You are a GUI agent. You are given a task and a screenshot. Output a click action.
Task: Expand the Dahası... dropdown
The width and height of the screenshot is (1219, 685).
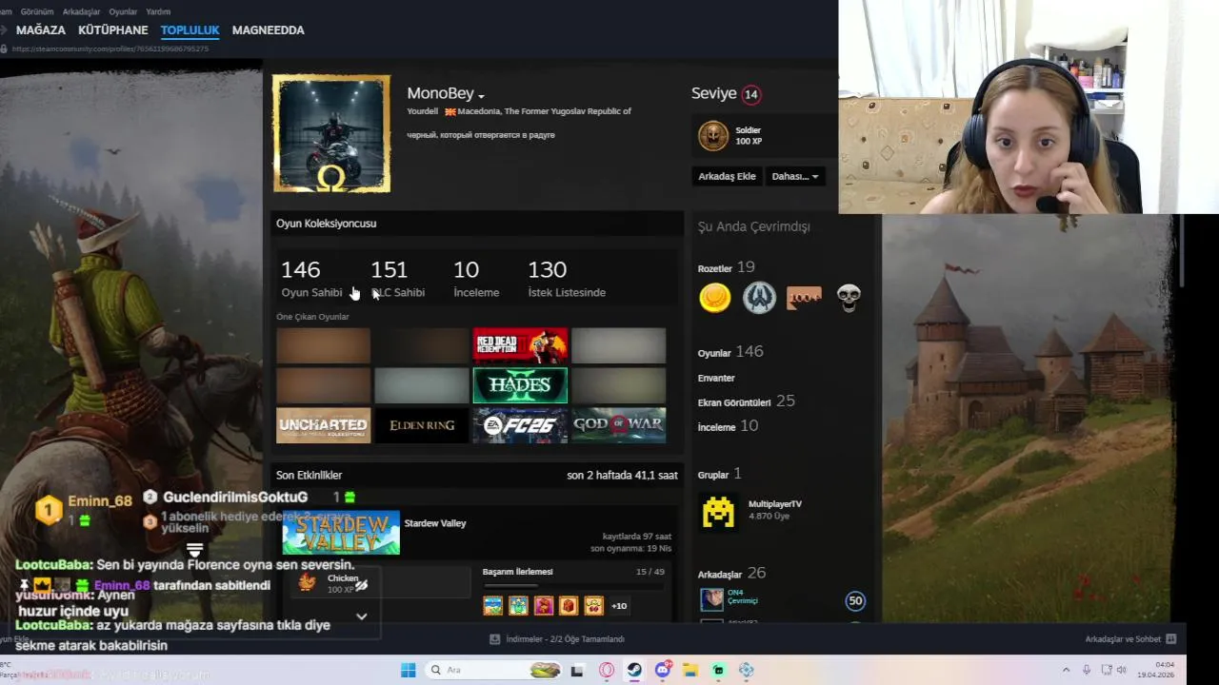[795, 176]
